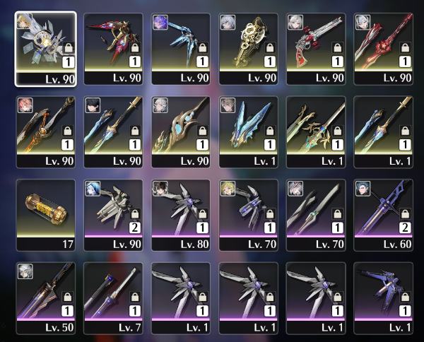Select the white crystal rectifier highlighted at Lv. 90
The image size is (424, 342).
pos(45,49)
